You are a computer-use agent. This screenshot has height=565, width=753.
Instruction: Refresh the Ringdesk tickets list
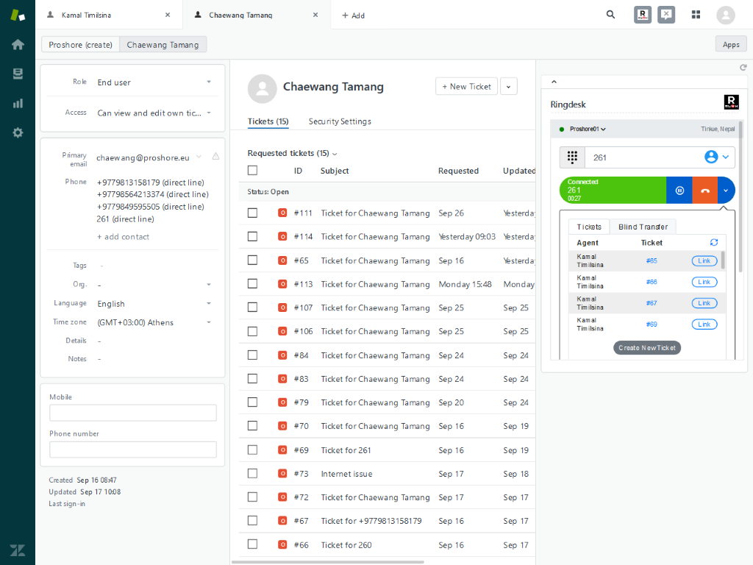tap(713, 243)
